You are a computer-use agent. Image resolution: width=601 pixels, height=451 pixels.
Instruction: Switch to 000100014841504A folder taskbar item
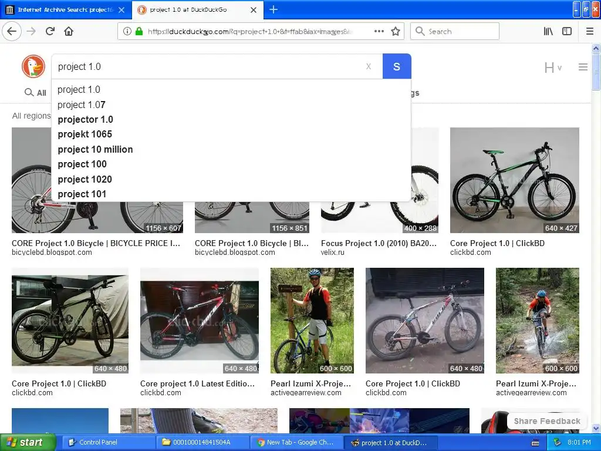pyautogui.click(x=202, y=442)
